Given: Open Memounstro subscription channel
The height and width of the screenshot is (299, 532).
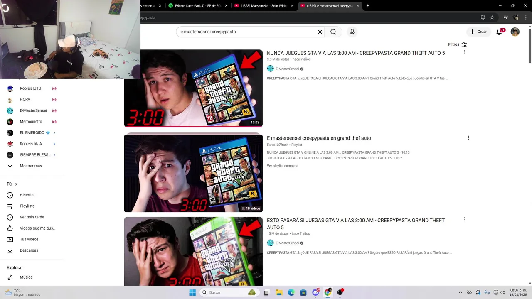Looking at the screenshot, I should (32, 122).
